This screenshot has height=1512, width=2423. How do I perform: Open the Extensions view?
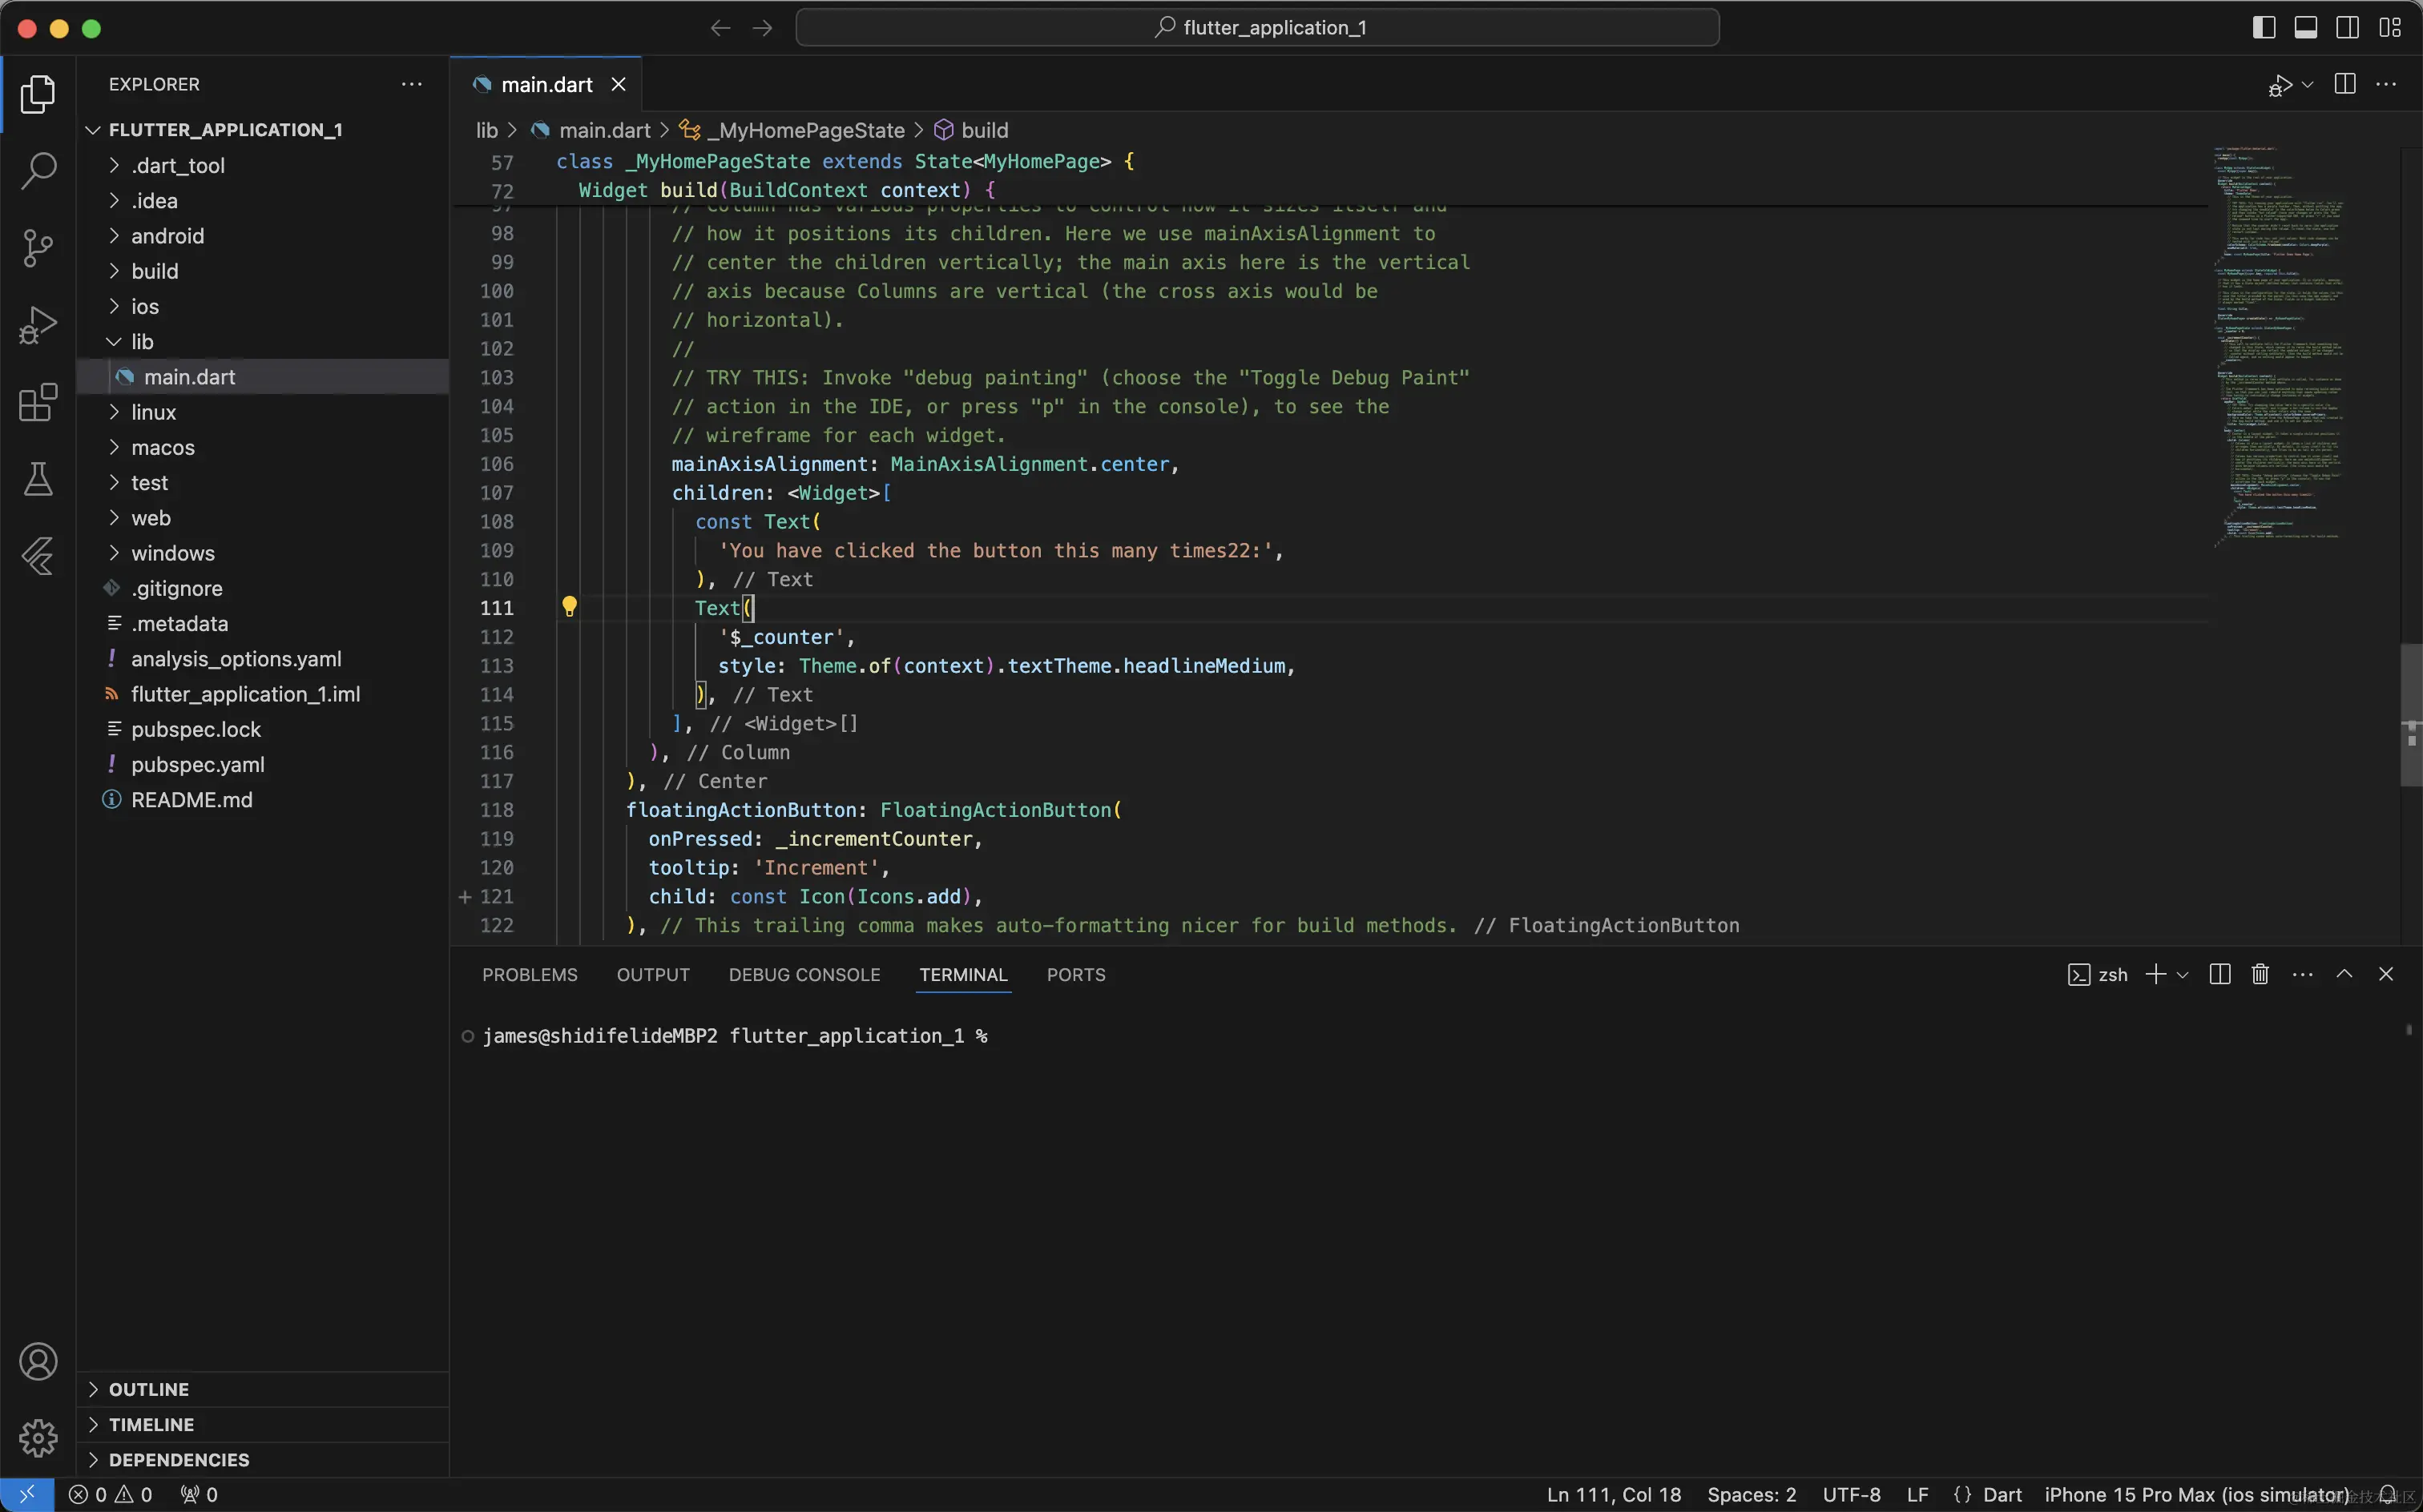[x=38, y=403]
